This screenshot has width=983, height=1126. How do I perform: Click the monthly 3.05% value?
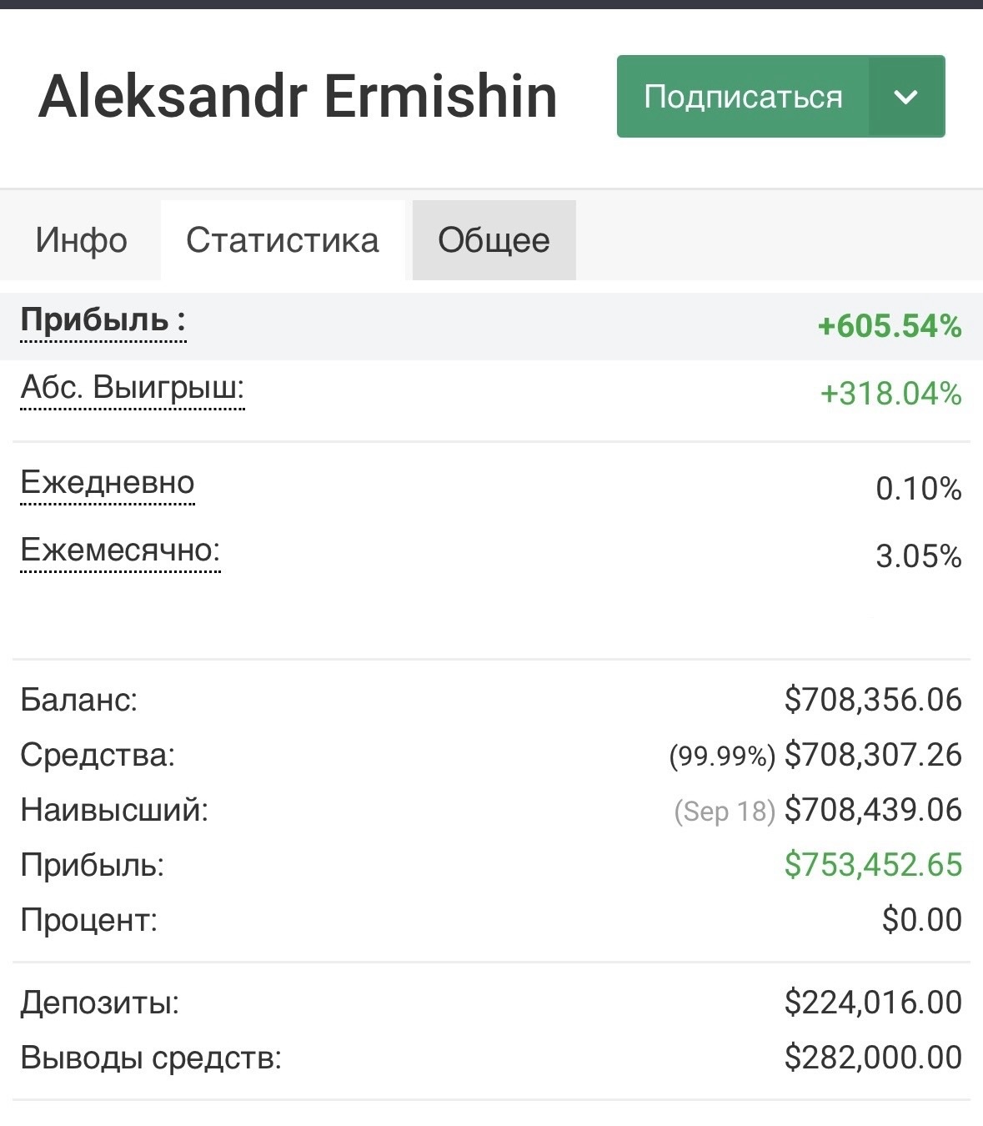pos(918,556)
